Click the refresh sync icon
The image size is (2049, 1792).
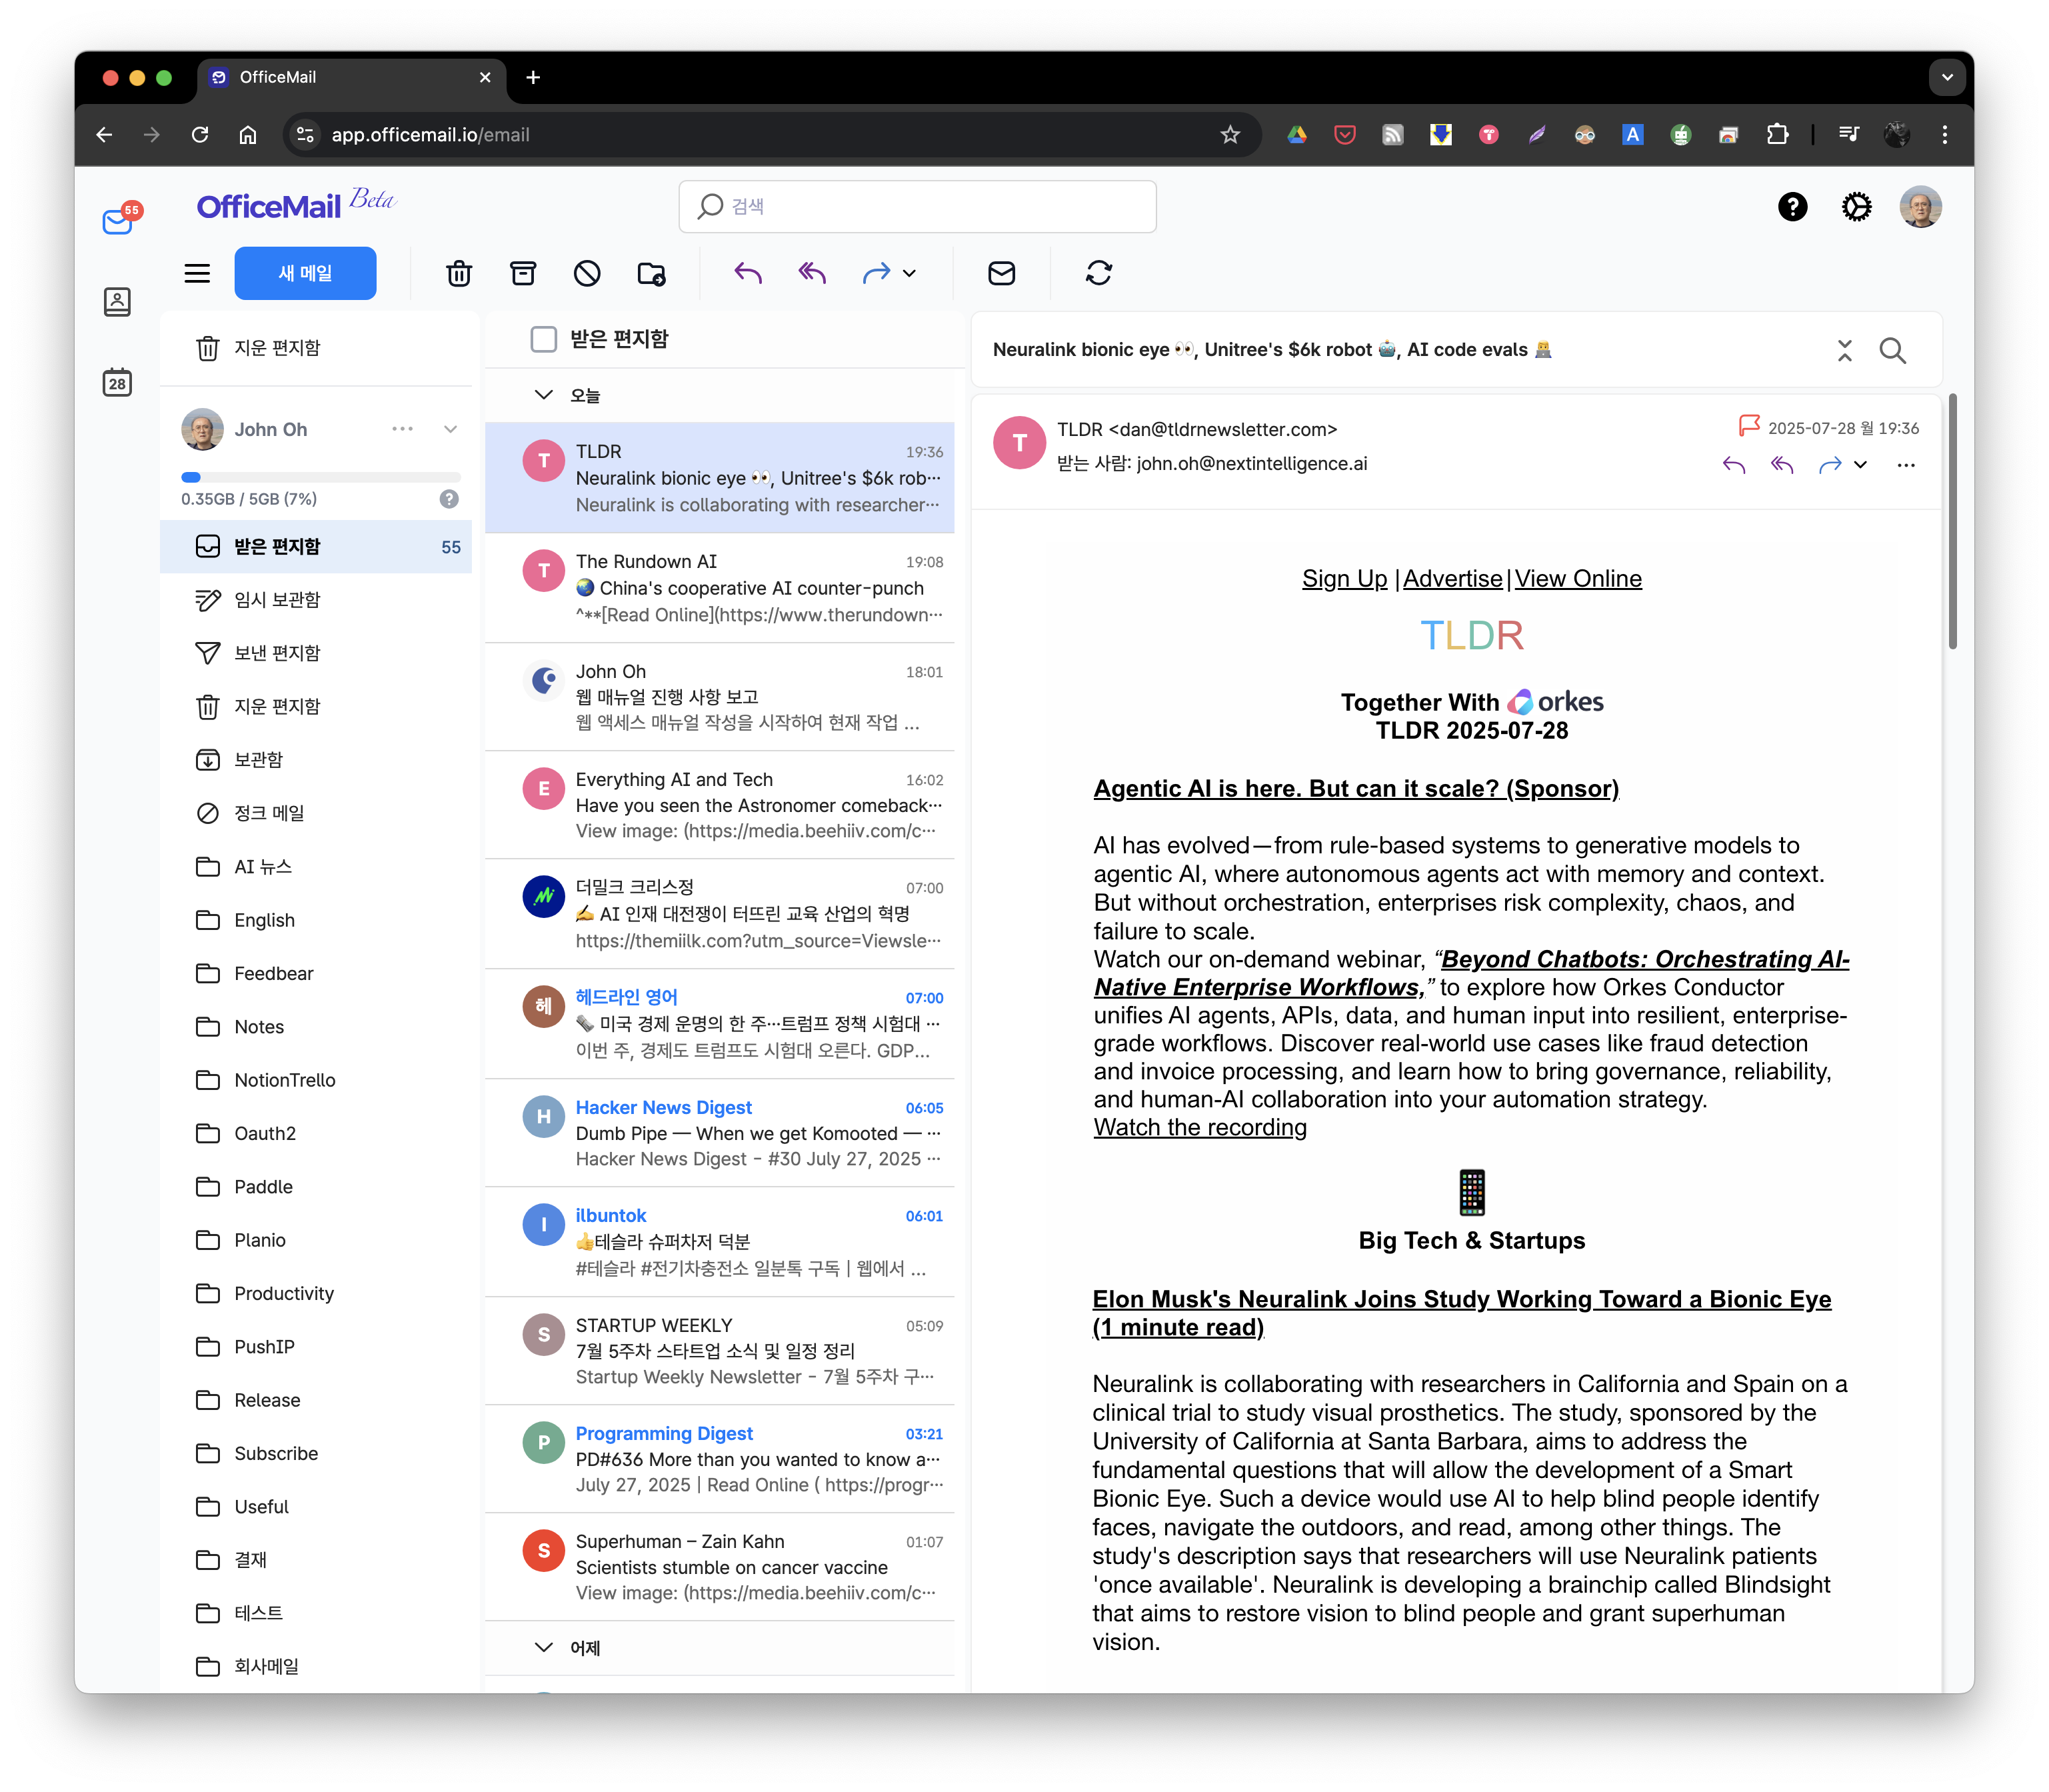(1099, 273)
